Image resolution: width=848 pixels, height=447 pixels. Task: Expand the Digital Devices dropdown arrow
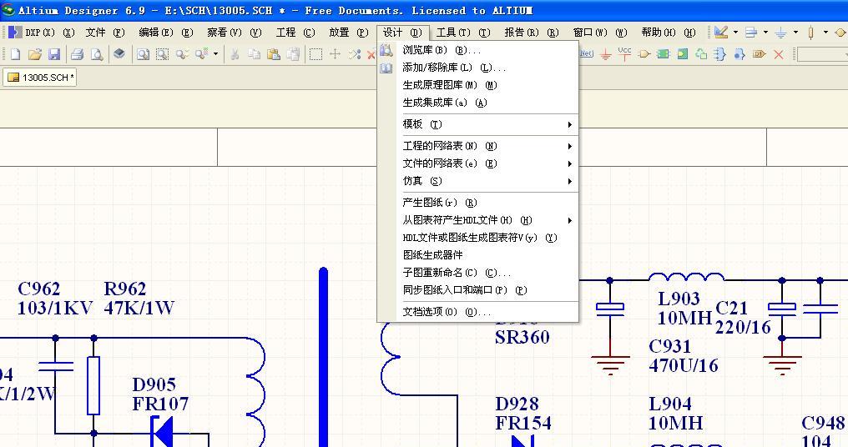pos(825,33)
